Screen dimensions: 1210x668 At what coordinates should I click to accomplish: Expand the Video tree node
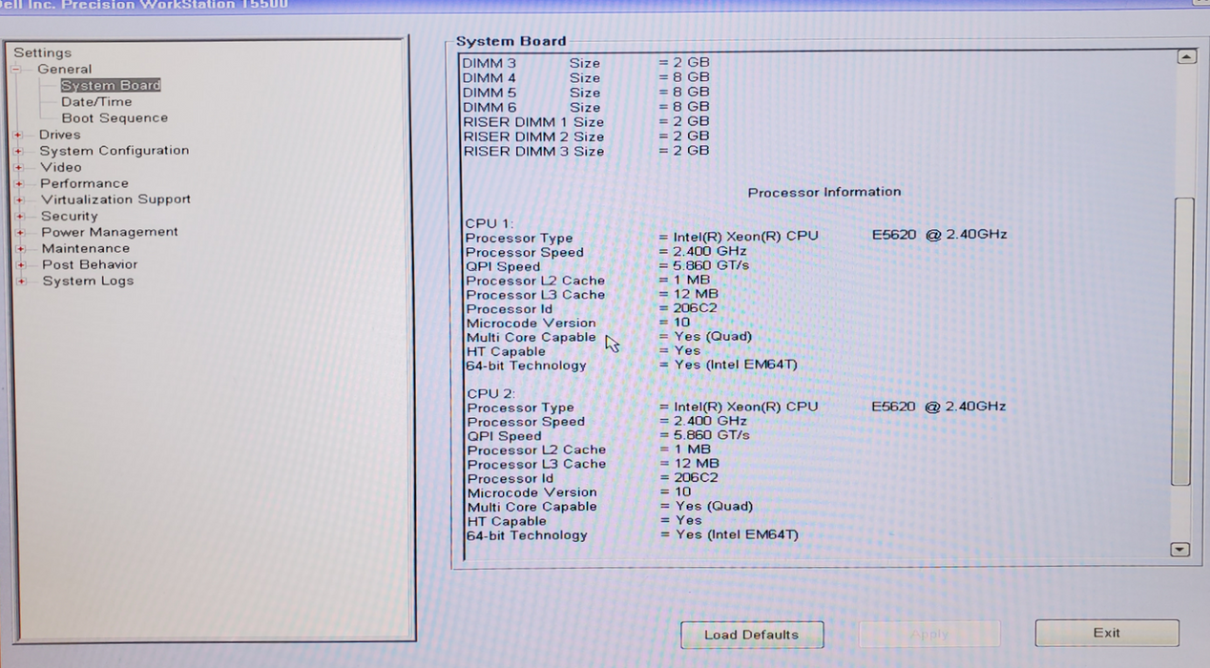pos(18,167)
